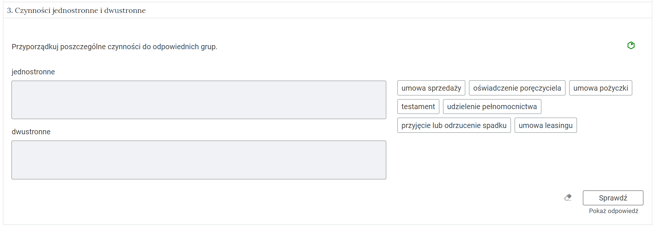
Task: Click 'przyjęcie lub odrzucenie spadku' chip
Action: click(454, 125)
